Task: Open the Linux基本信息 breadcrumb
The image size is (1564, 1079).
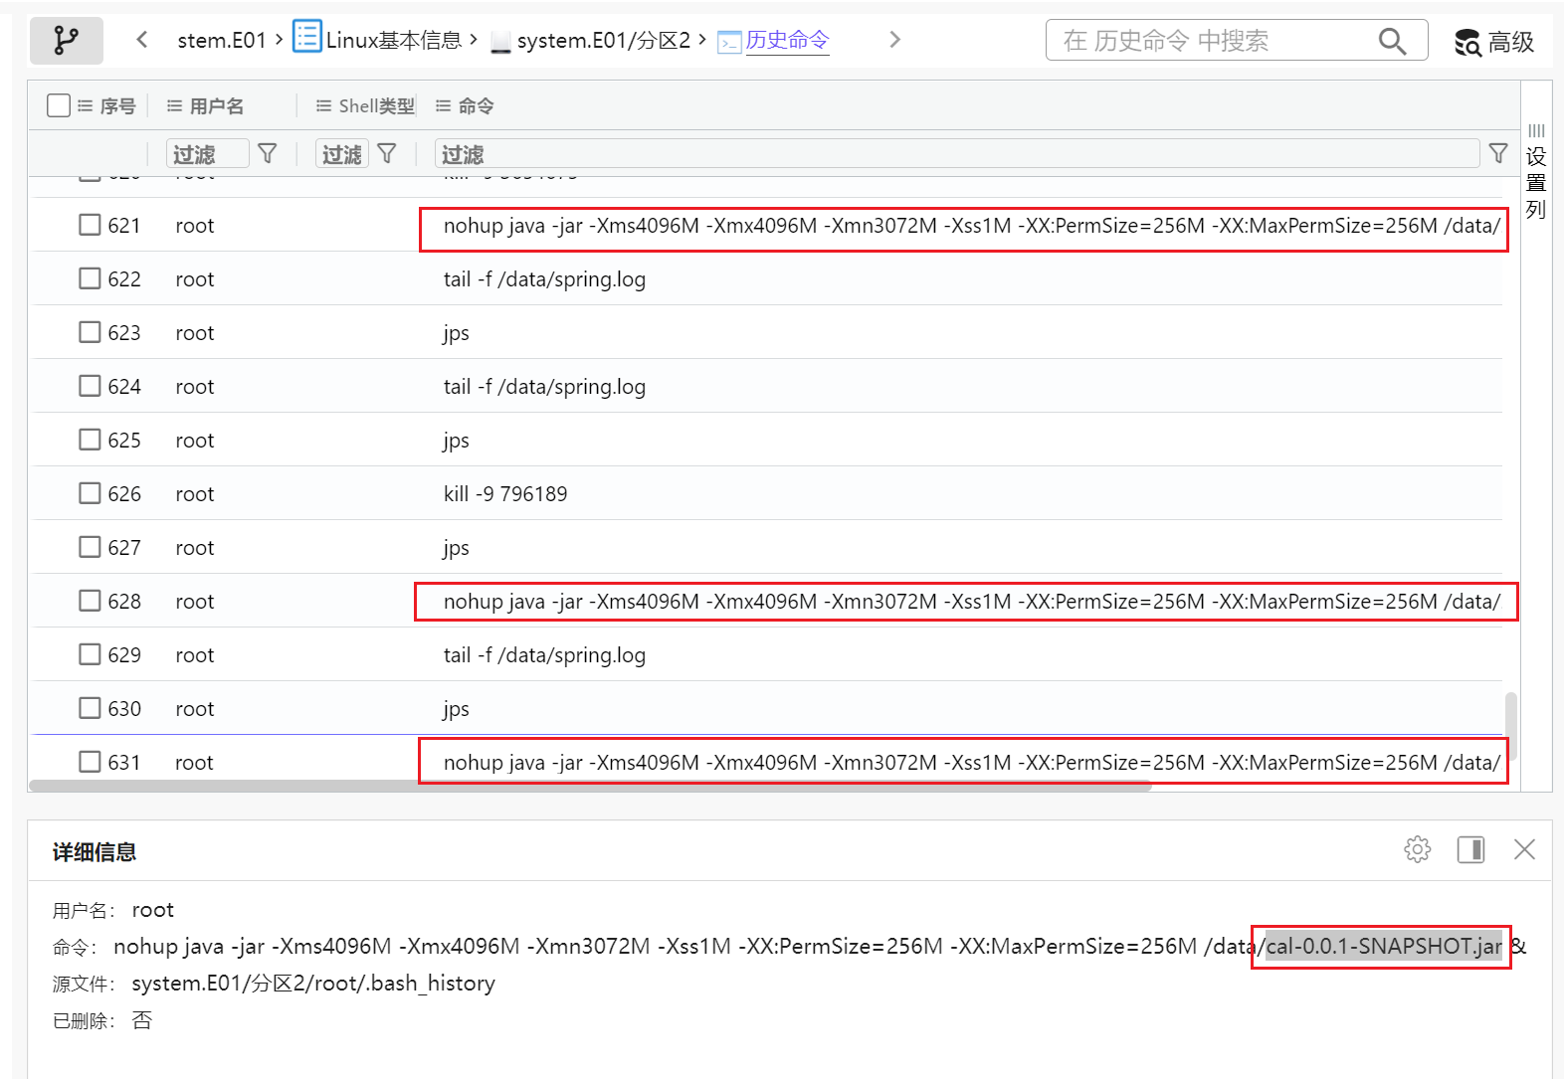Action: coord(393,40)
